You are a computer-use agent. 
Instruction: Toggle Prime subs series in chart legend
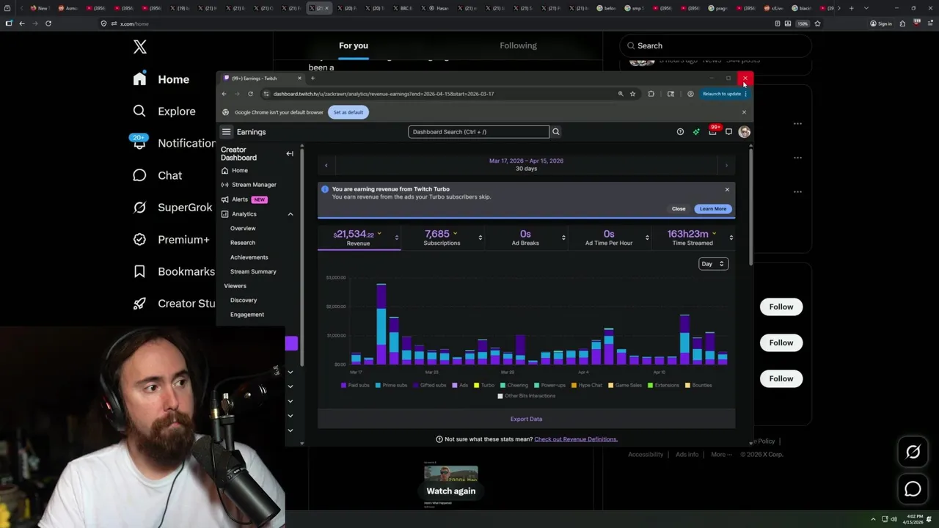(x=392, y=385)
